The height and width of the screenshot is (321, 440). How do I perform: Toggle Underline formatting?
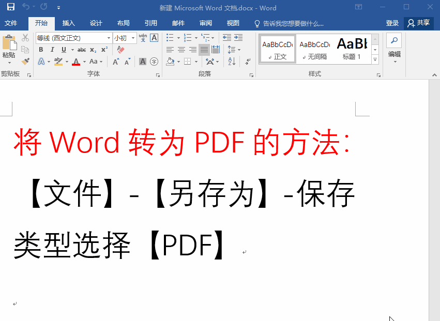coord(64,50)
